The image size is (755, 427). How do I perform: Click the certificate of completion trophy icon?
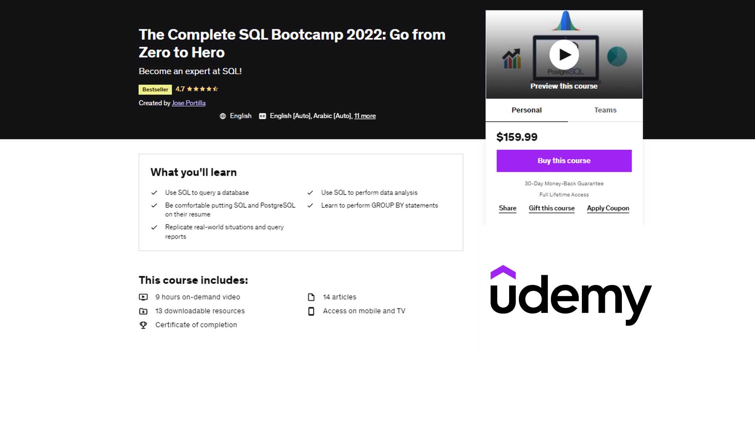coord(144,325)
